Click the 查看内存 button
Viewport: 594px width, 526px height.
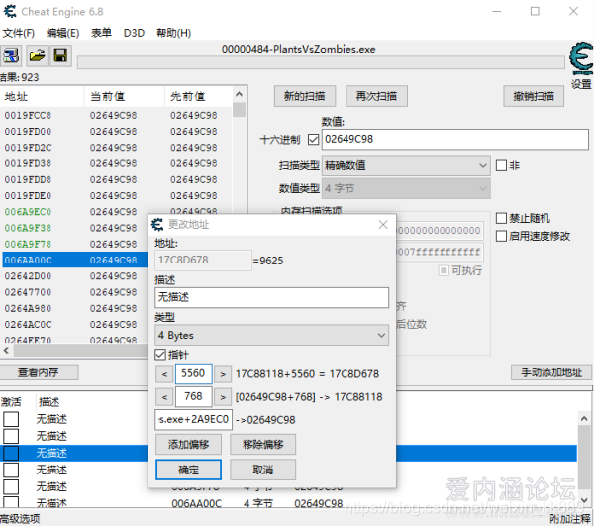38,372
